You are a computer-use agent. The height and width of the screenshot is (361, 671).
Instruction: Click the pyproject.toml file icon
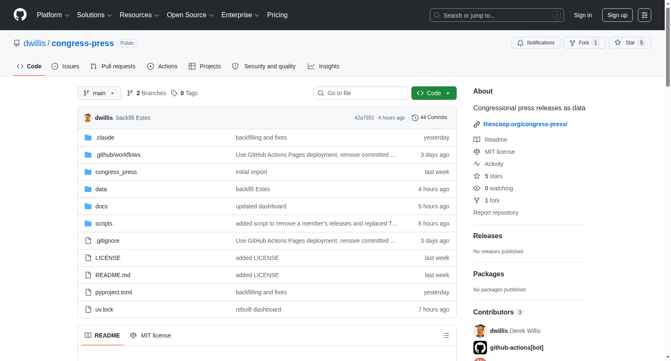(88, 292)
